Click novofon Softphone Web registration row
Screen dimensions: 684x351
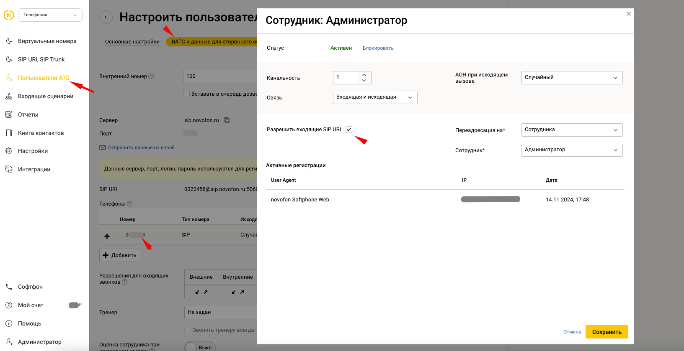[x=445, y=200]
